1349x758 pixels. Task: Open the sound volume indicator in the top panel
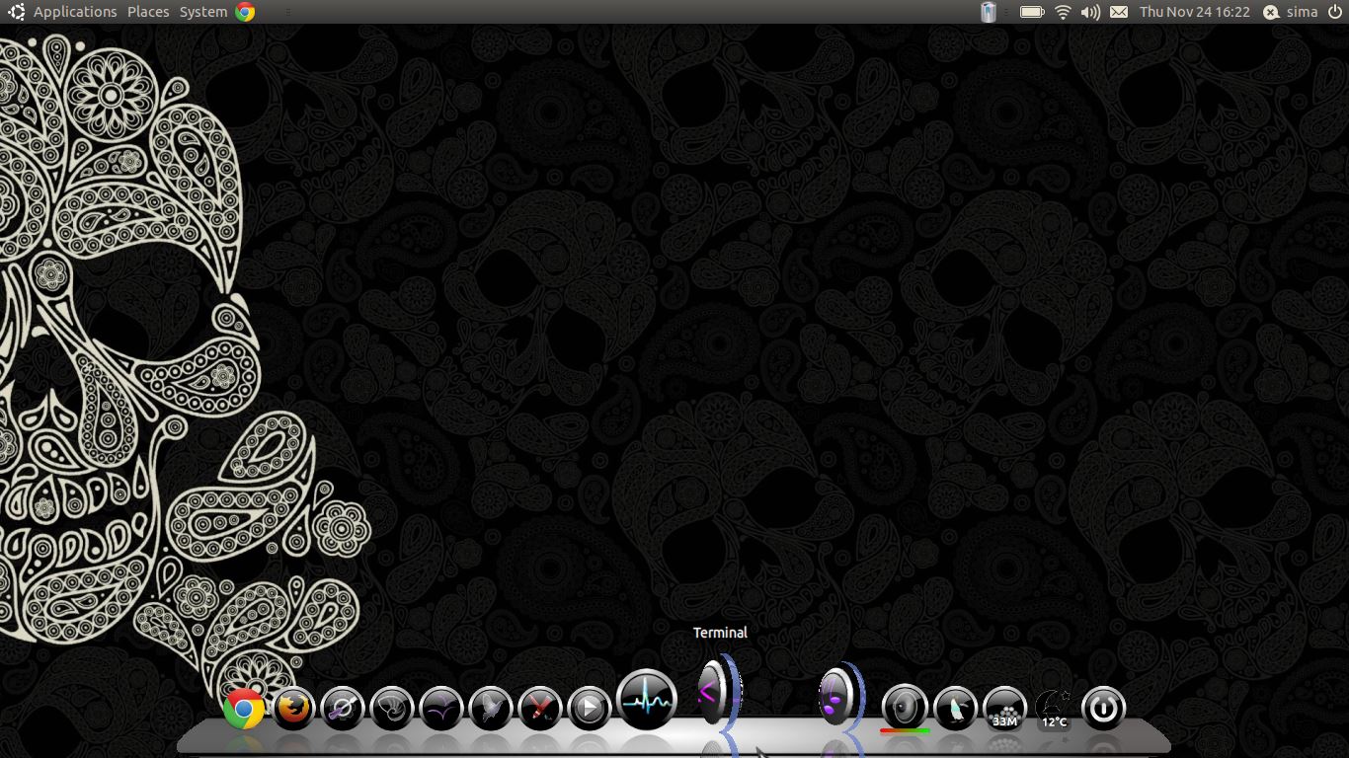tap(1090, 12)
